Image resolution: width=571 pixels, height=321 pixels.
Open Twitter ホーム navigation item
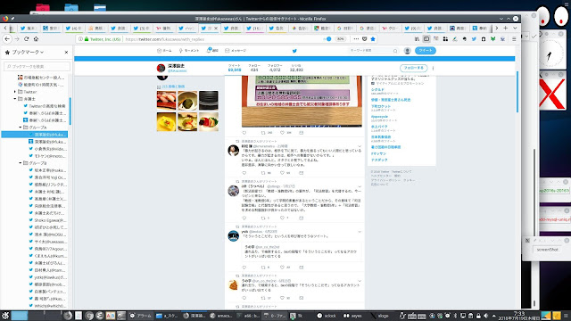point(164,51)
